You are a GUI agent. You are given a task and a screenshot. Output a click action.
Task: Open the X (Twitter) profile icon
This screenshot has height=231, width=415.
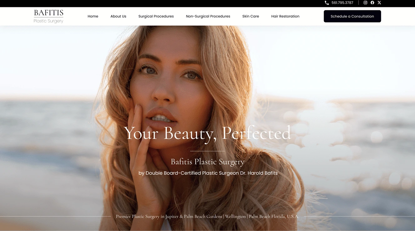click(x=379, y=3)
